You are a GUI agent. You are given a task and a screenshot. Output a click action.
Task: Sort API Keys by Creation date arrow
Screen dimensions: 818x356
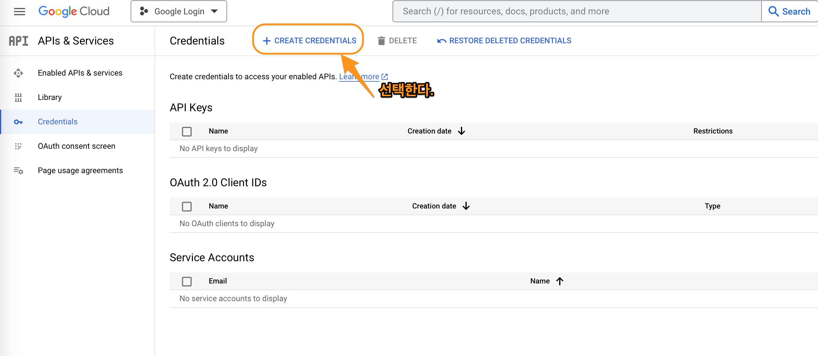(x=461, y=131)
